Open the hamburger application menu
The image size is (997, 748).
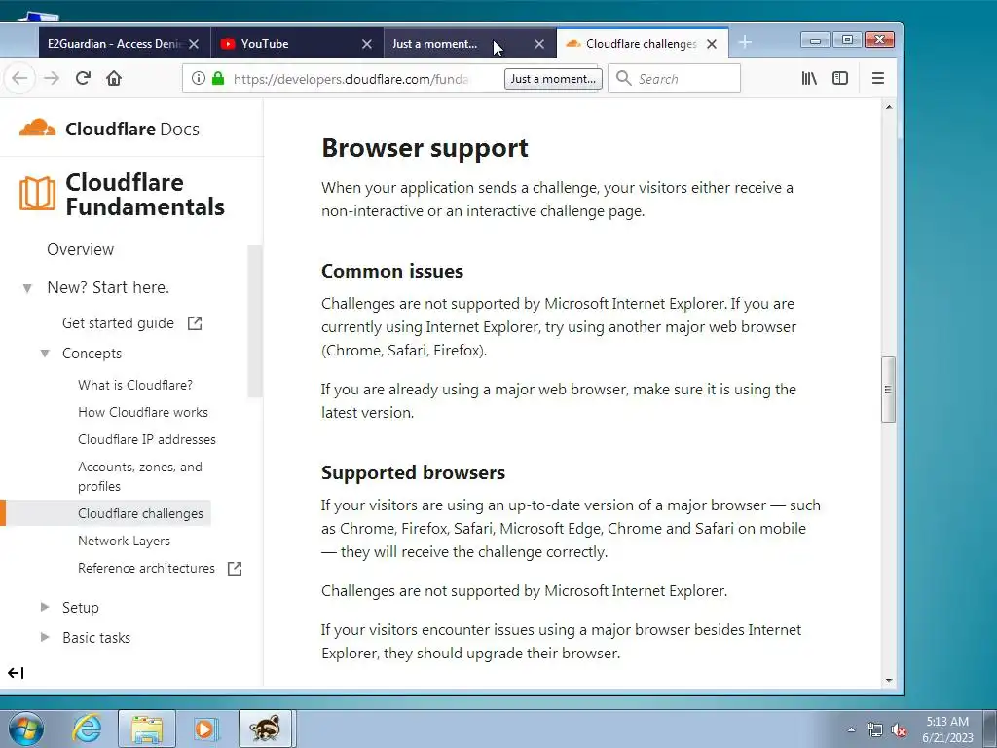878,78
